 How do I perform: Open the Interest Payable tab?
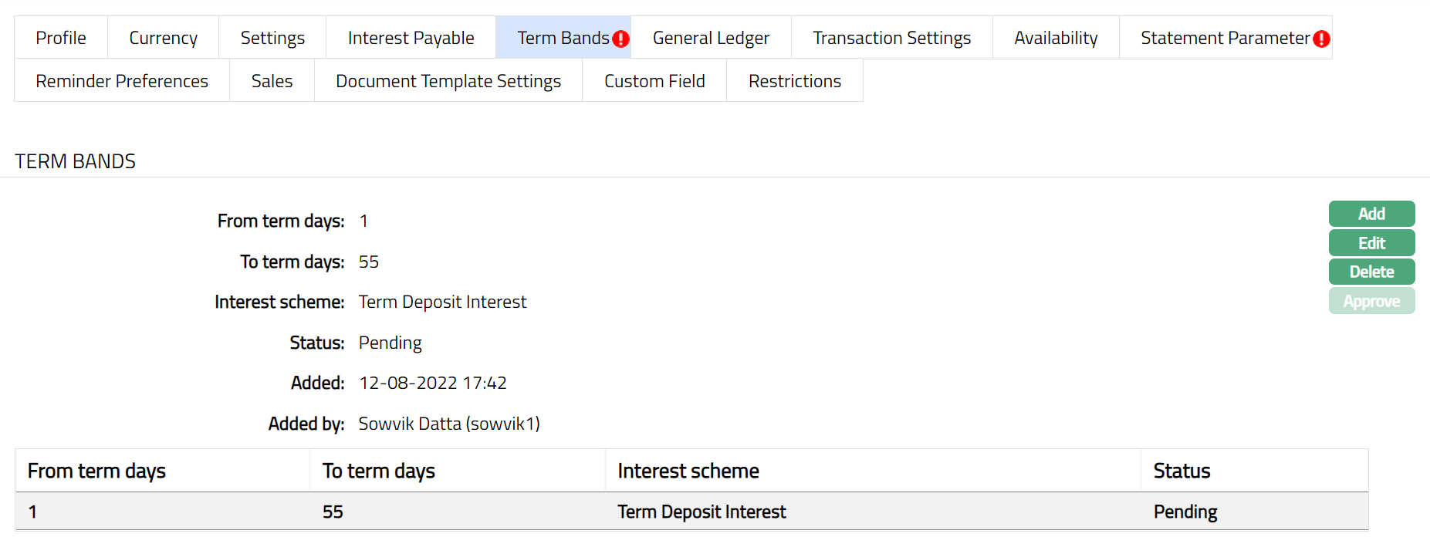coord(411,38)
